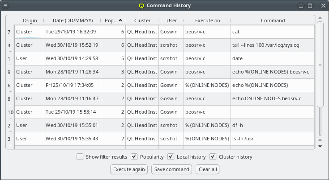Click date 'Mon 28/10/19 11:26:34'

[x=73, y=72]
